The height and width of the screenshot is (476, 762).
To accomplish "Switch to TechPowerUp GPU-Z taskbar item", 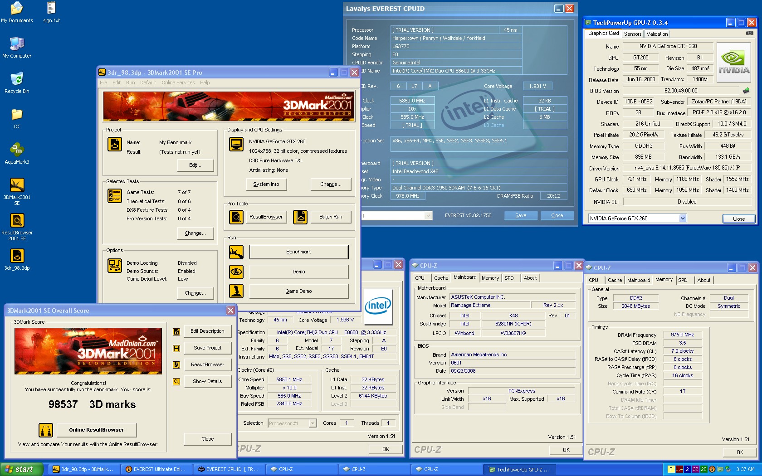I will (x=519, y=470).
